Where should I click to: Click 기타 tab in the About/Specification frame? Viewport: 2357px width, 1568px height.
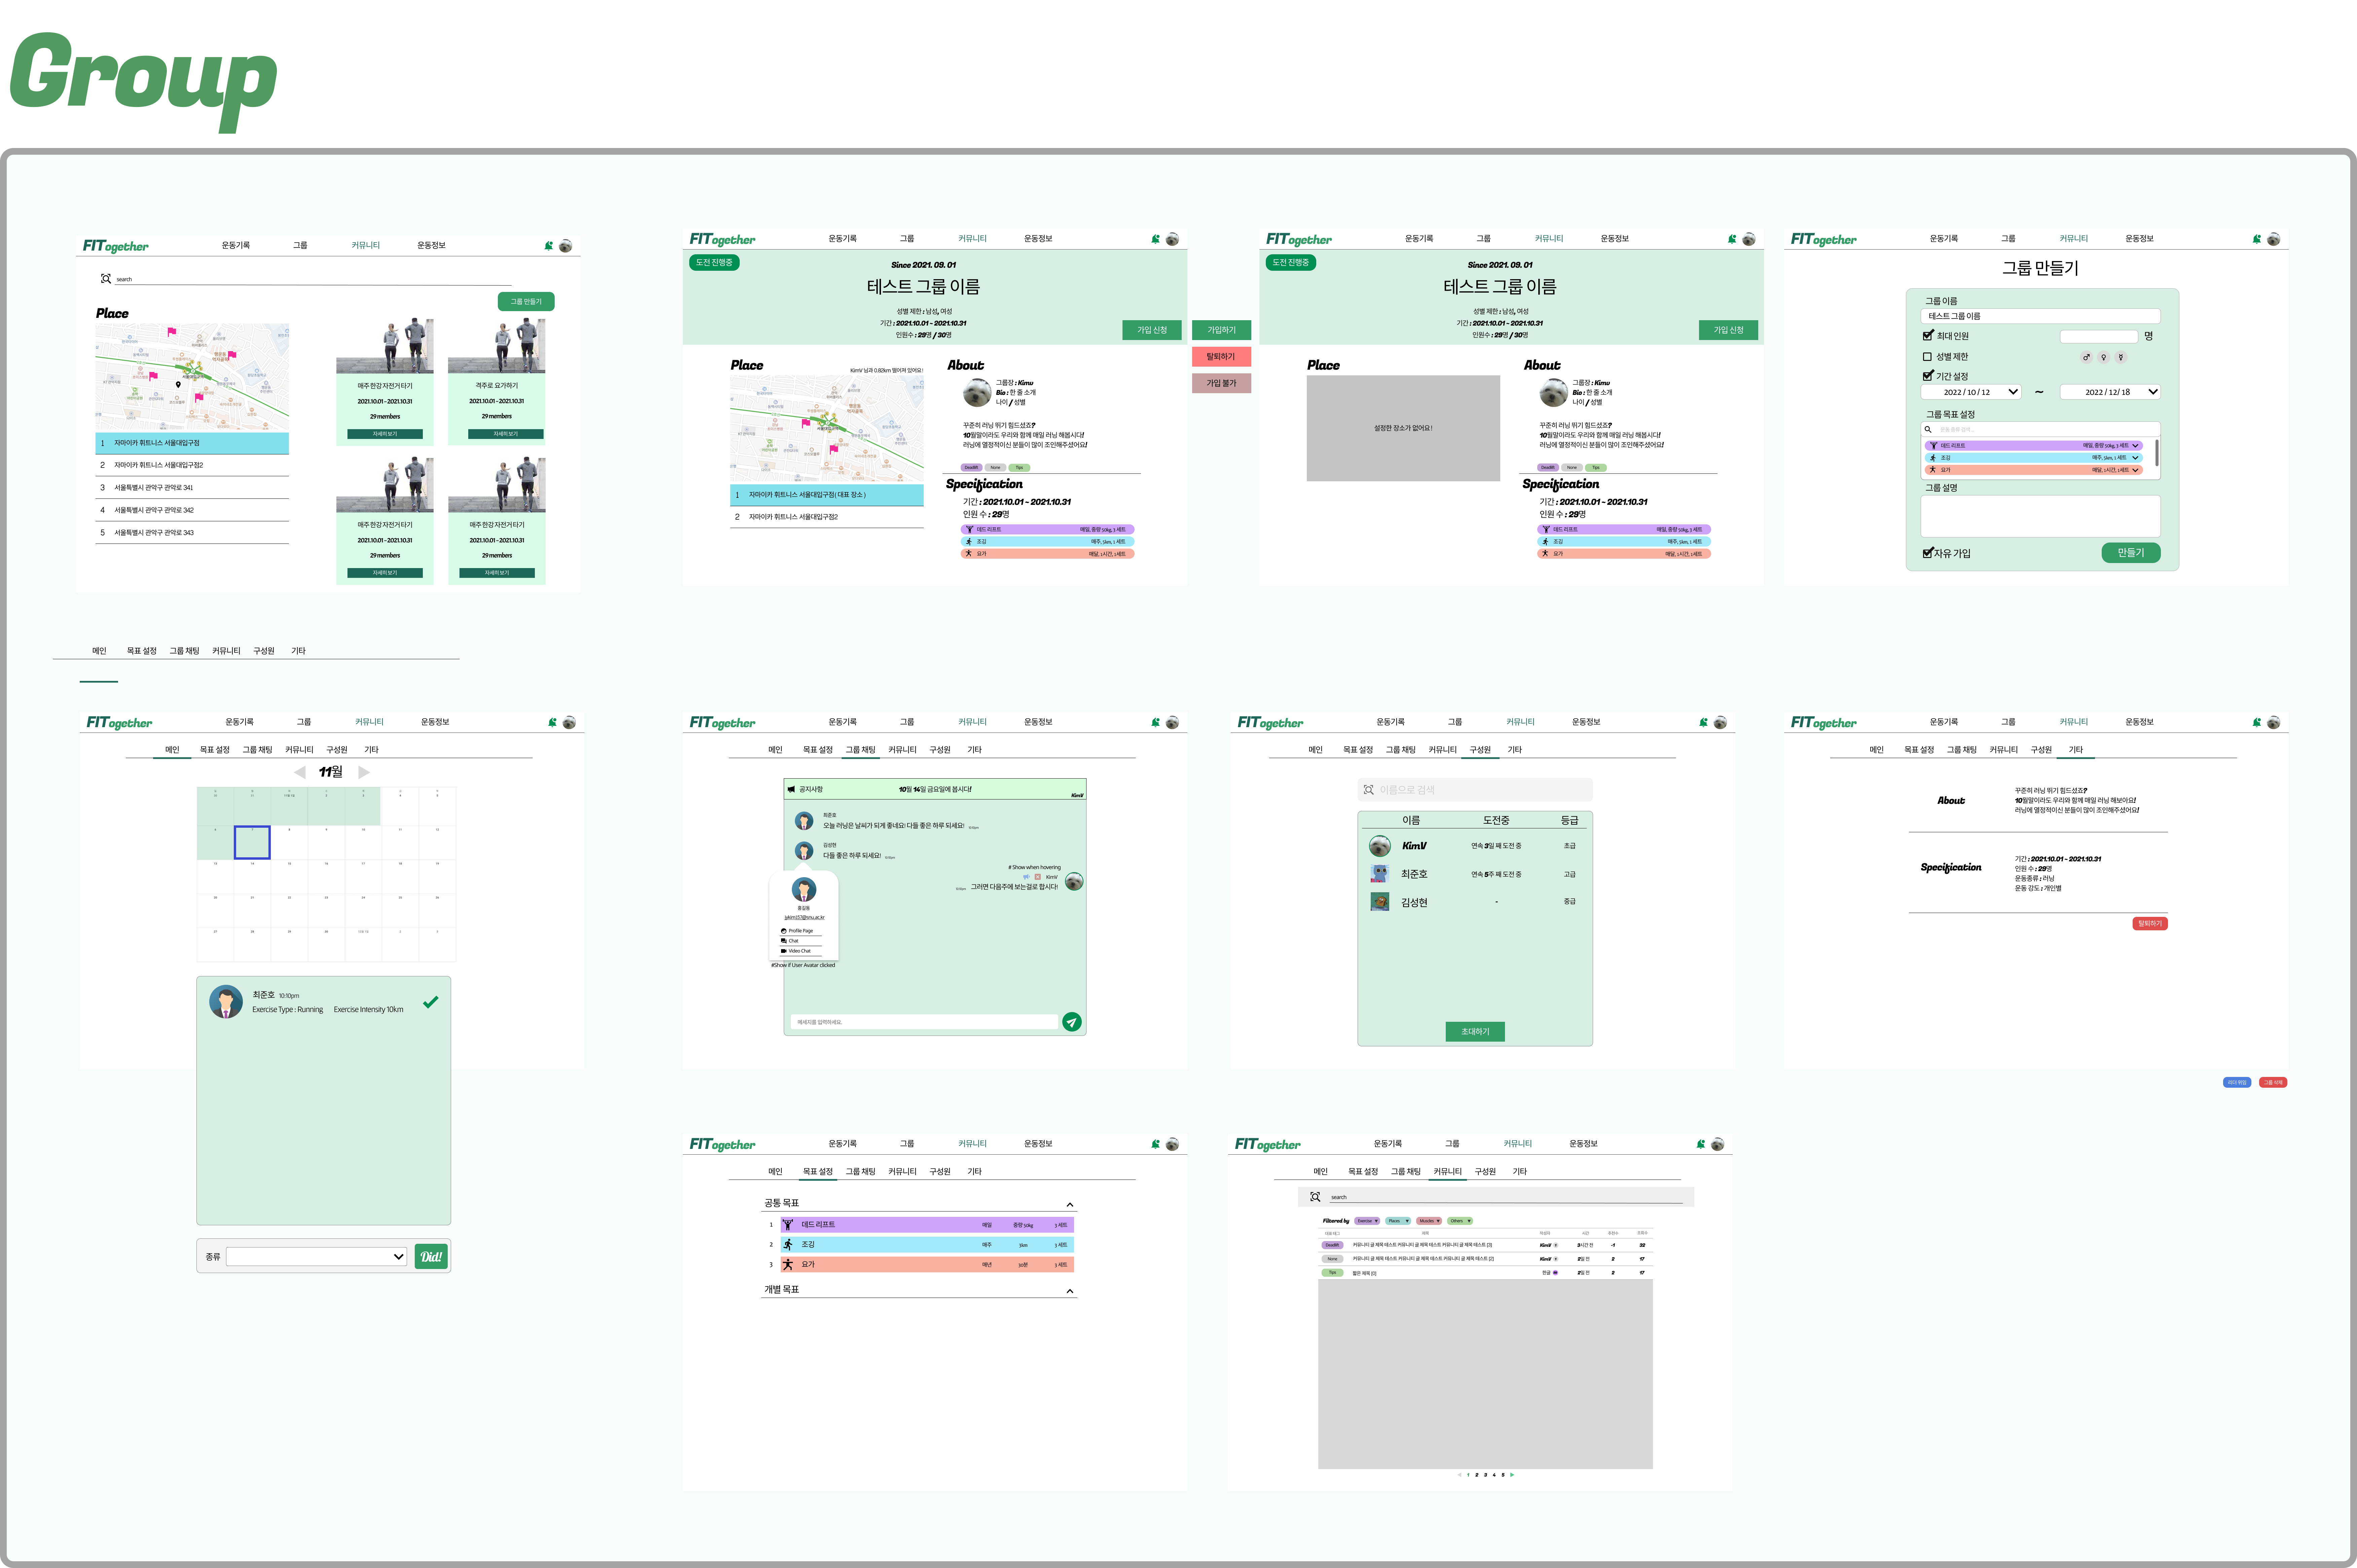[2076, 750]
